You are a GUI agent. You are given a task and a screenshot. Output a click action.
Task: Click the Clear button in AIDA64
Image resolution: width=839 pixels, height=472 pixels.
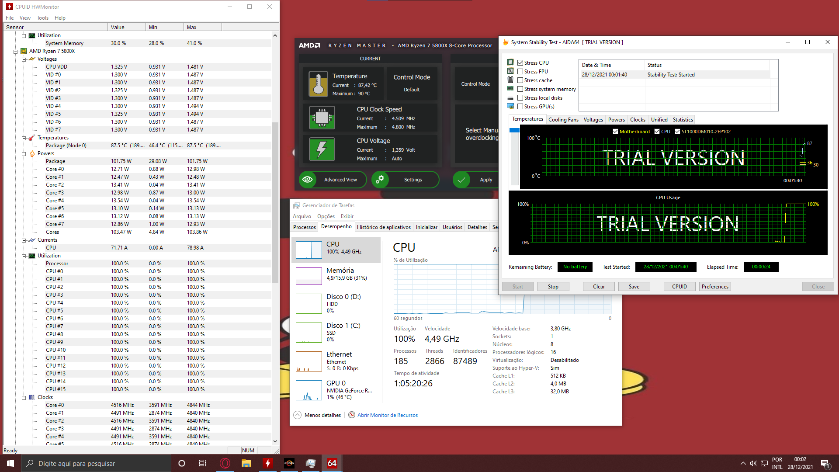click(x=599, y=287)
